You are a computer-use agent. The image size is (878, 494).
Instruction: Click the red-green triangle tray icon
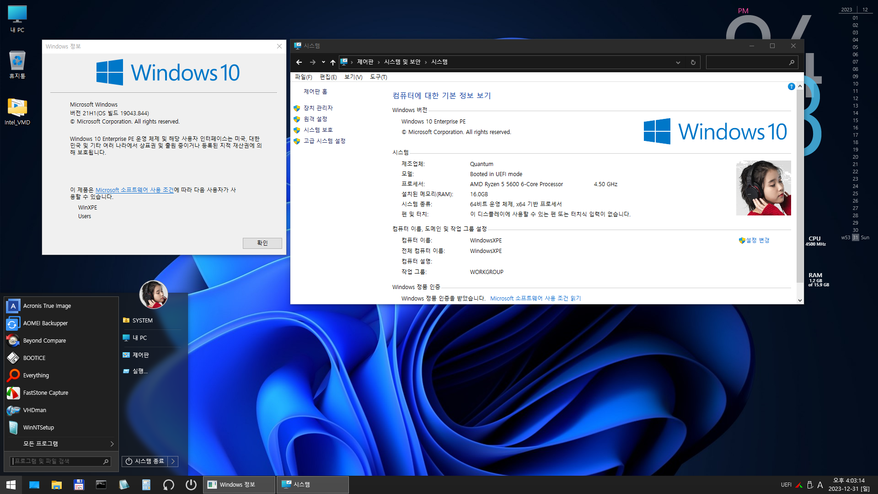point(799,485)
